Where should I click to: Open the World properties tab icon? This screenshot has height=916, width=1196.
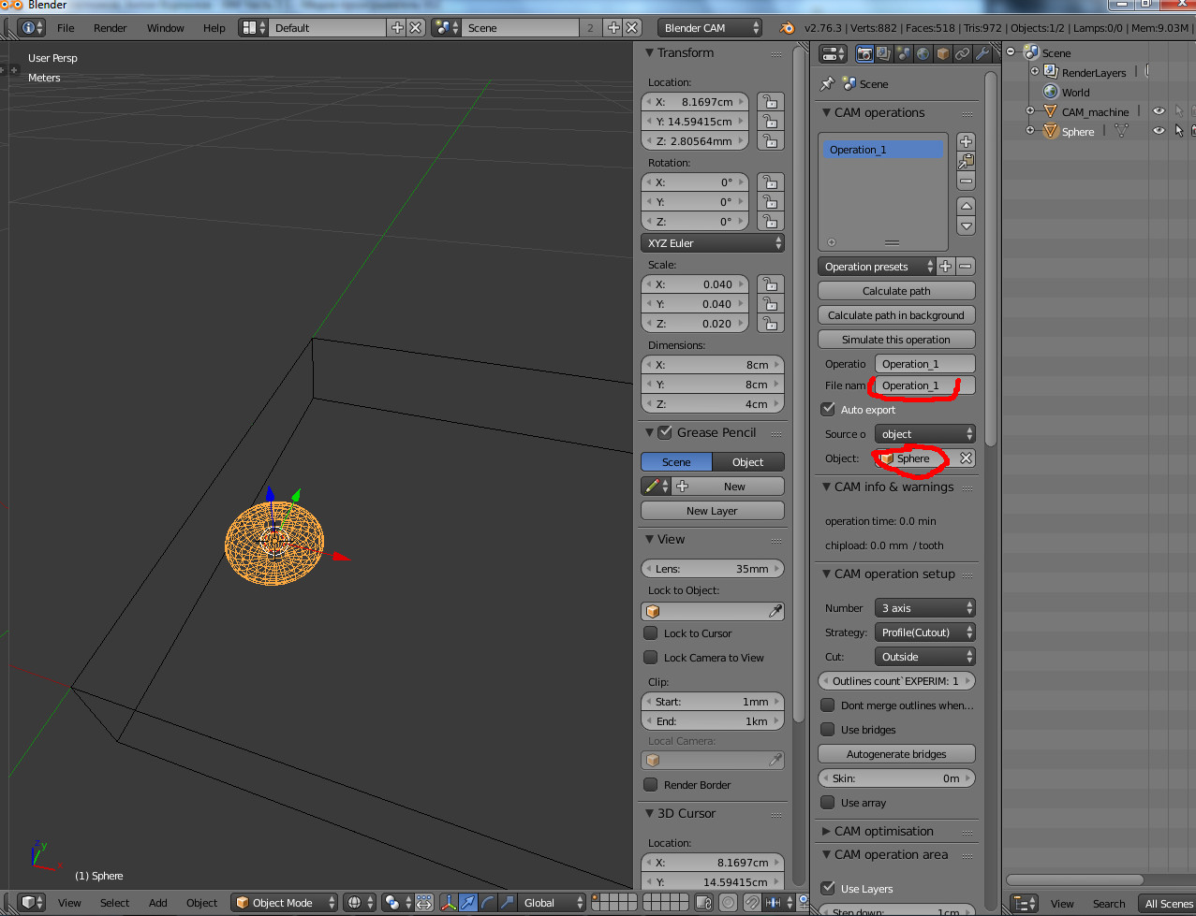[923, 53]
